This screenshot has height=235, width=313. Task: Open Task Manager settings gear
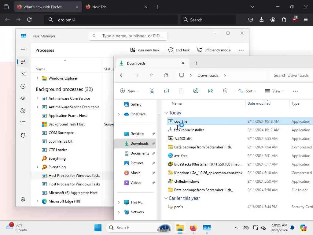[x=23, y=199]
